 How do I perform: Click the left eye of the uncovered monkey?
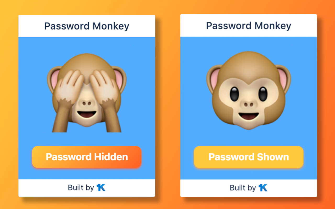[x=234, y=94]
